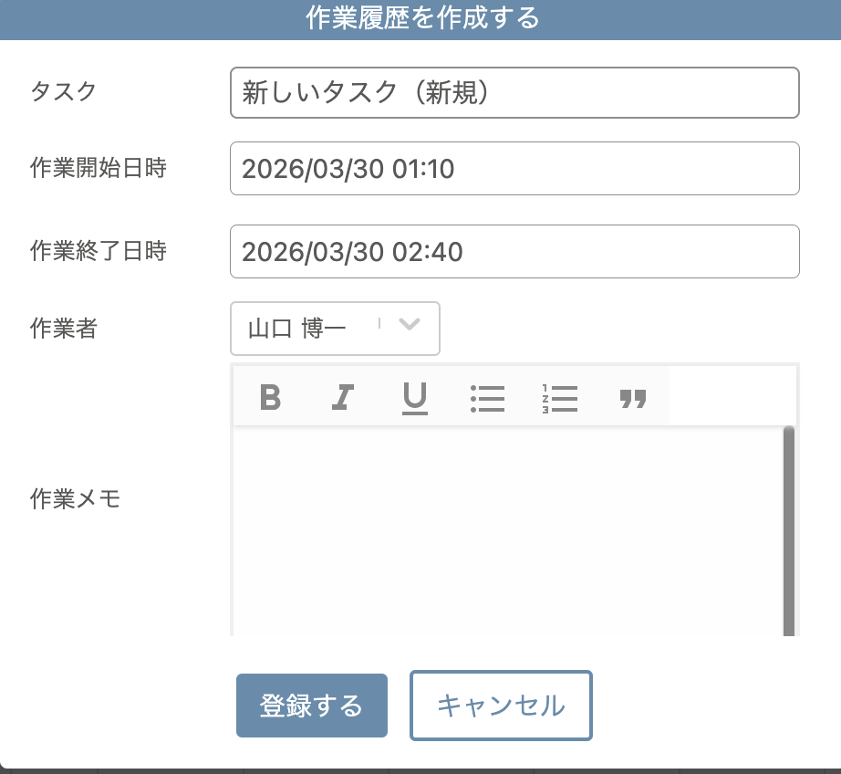Viewport: 841px width, 774px height.
Task: Toggle underline styling in the memo toolbar
Action: (415, 396)
